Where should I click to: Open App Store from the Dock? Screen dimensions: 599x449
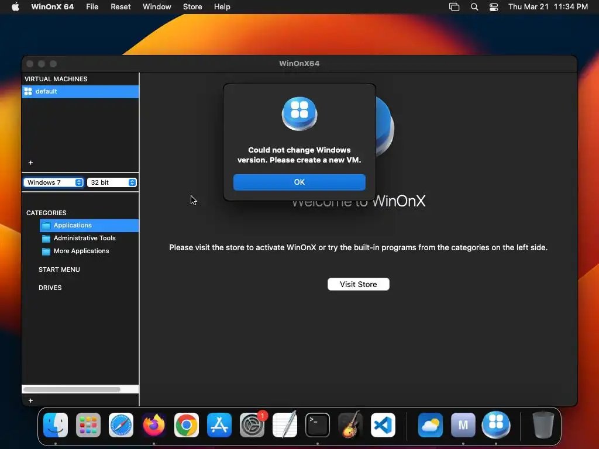click(x=219, y=425)
